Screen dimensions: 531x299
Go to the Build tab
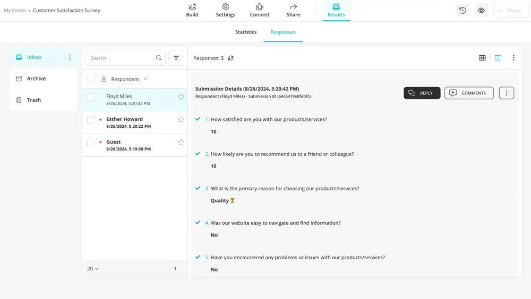point(192,11)
